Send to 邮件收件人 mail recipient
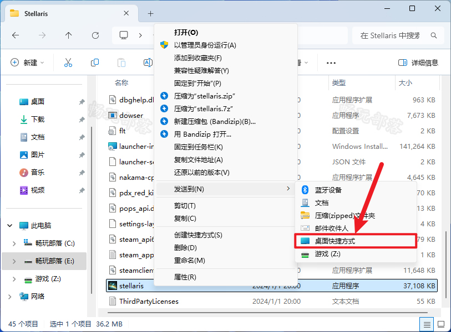Viewport: 451px width, 332px height. coord(356,229)
